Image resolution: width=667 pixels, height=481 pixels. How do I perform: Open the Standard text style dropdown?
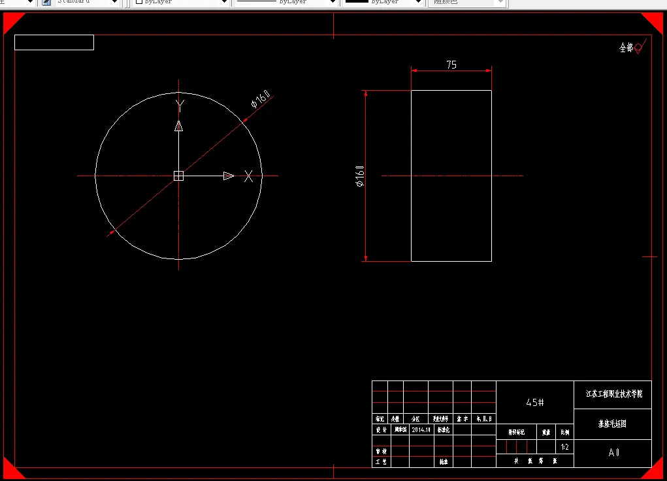86,2
